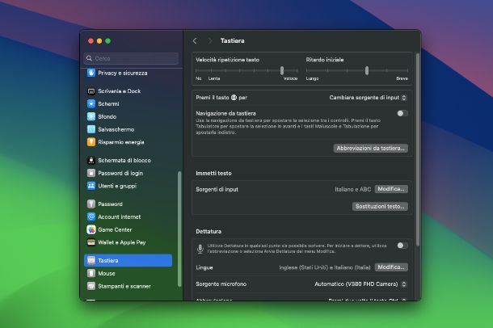The height and width of the screenshot is (328, 493).
Task: Click Italiano e ABC value text
Action: point(352,189)
